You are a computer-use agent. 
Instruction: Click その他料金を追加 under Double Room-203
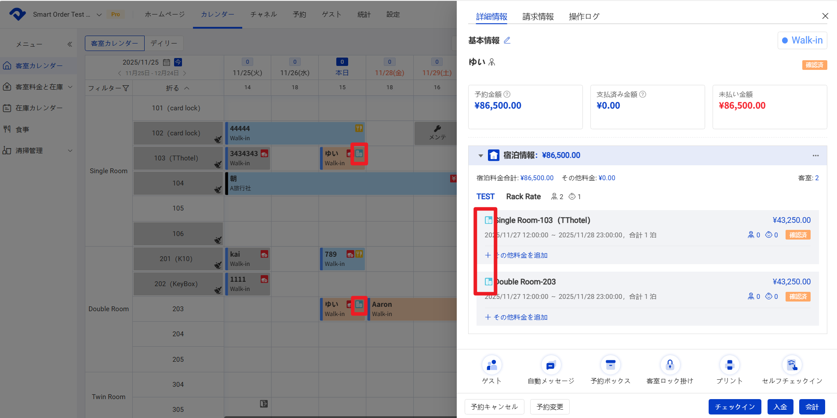517,317
